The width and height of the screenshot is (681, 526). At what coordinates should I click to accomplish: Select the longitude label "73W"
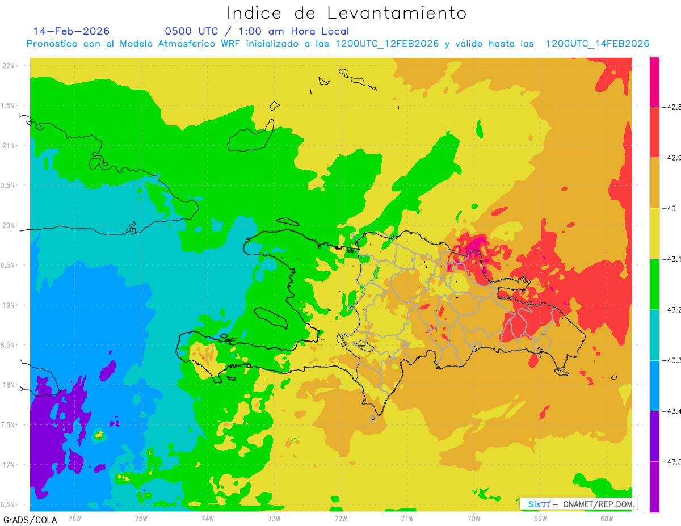point(274,517)
